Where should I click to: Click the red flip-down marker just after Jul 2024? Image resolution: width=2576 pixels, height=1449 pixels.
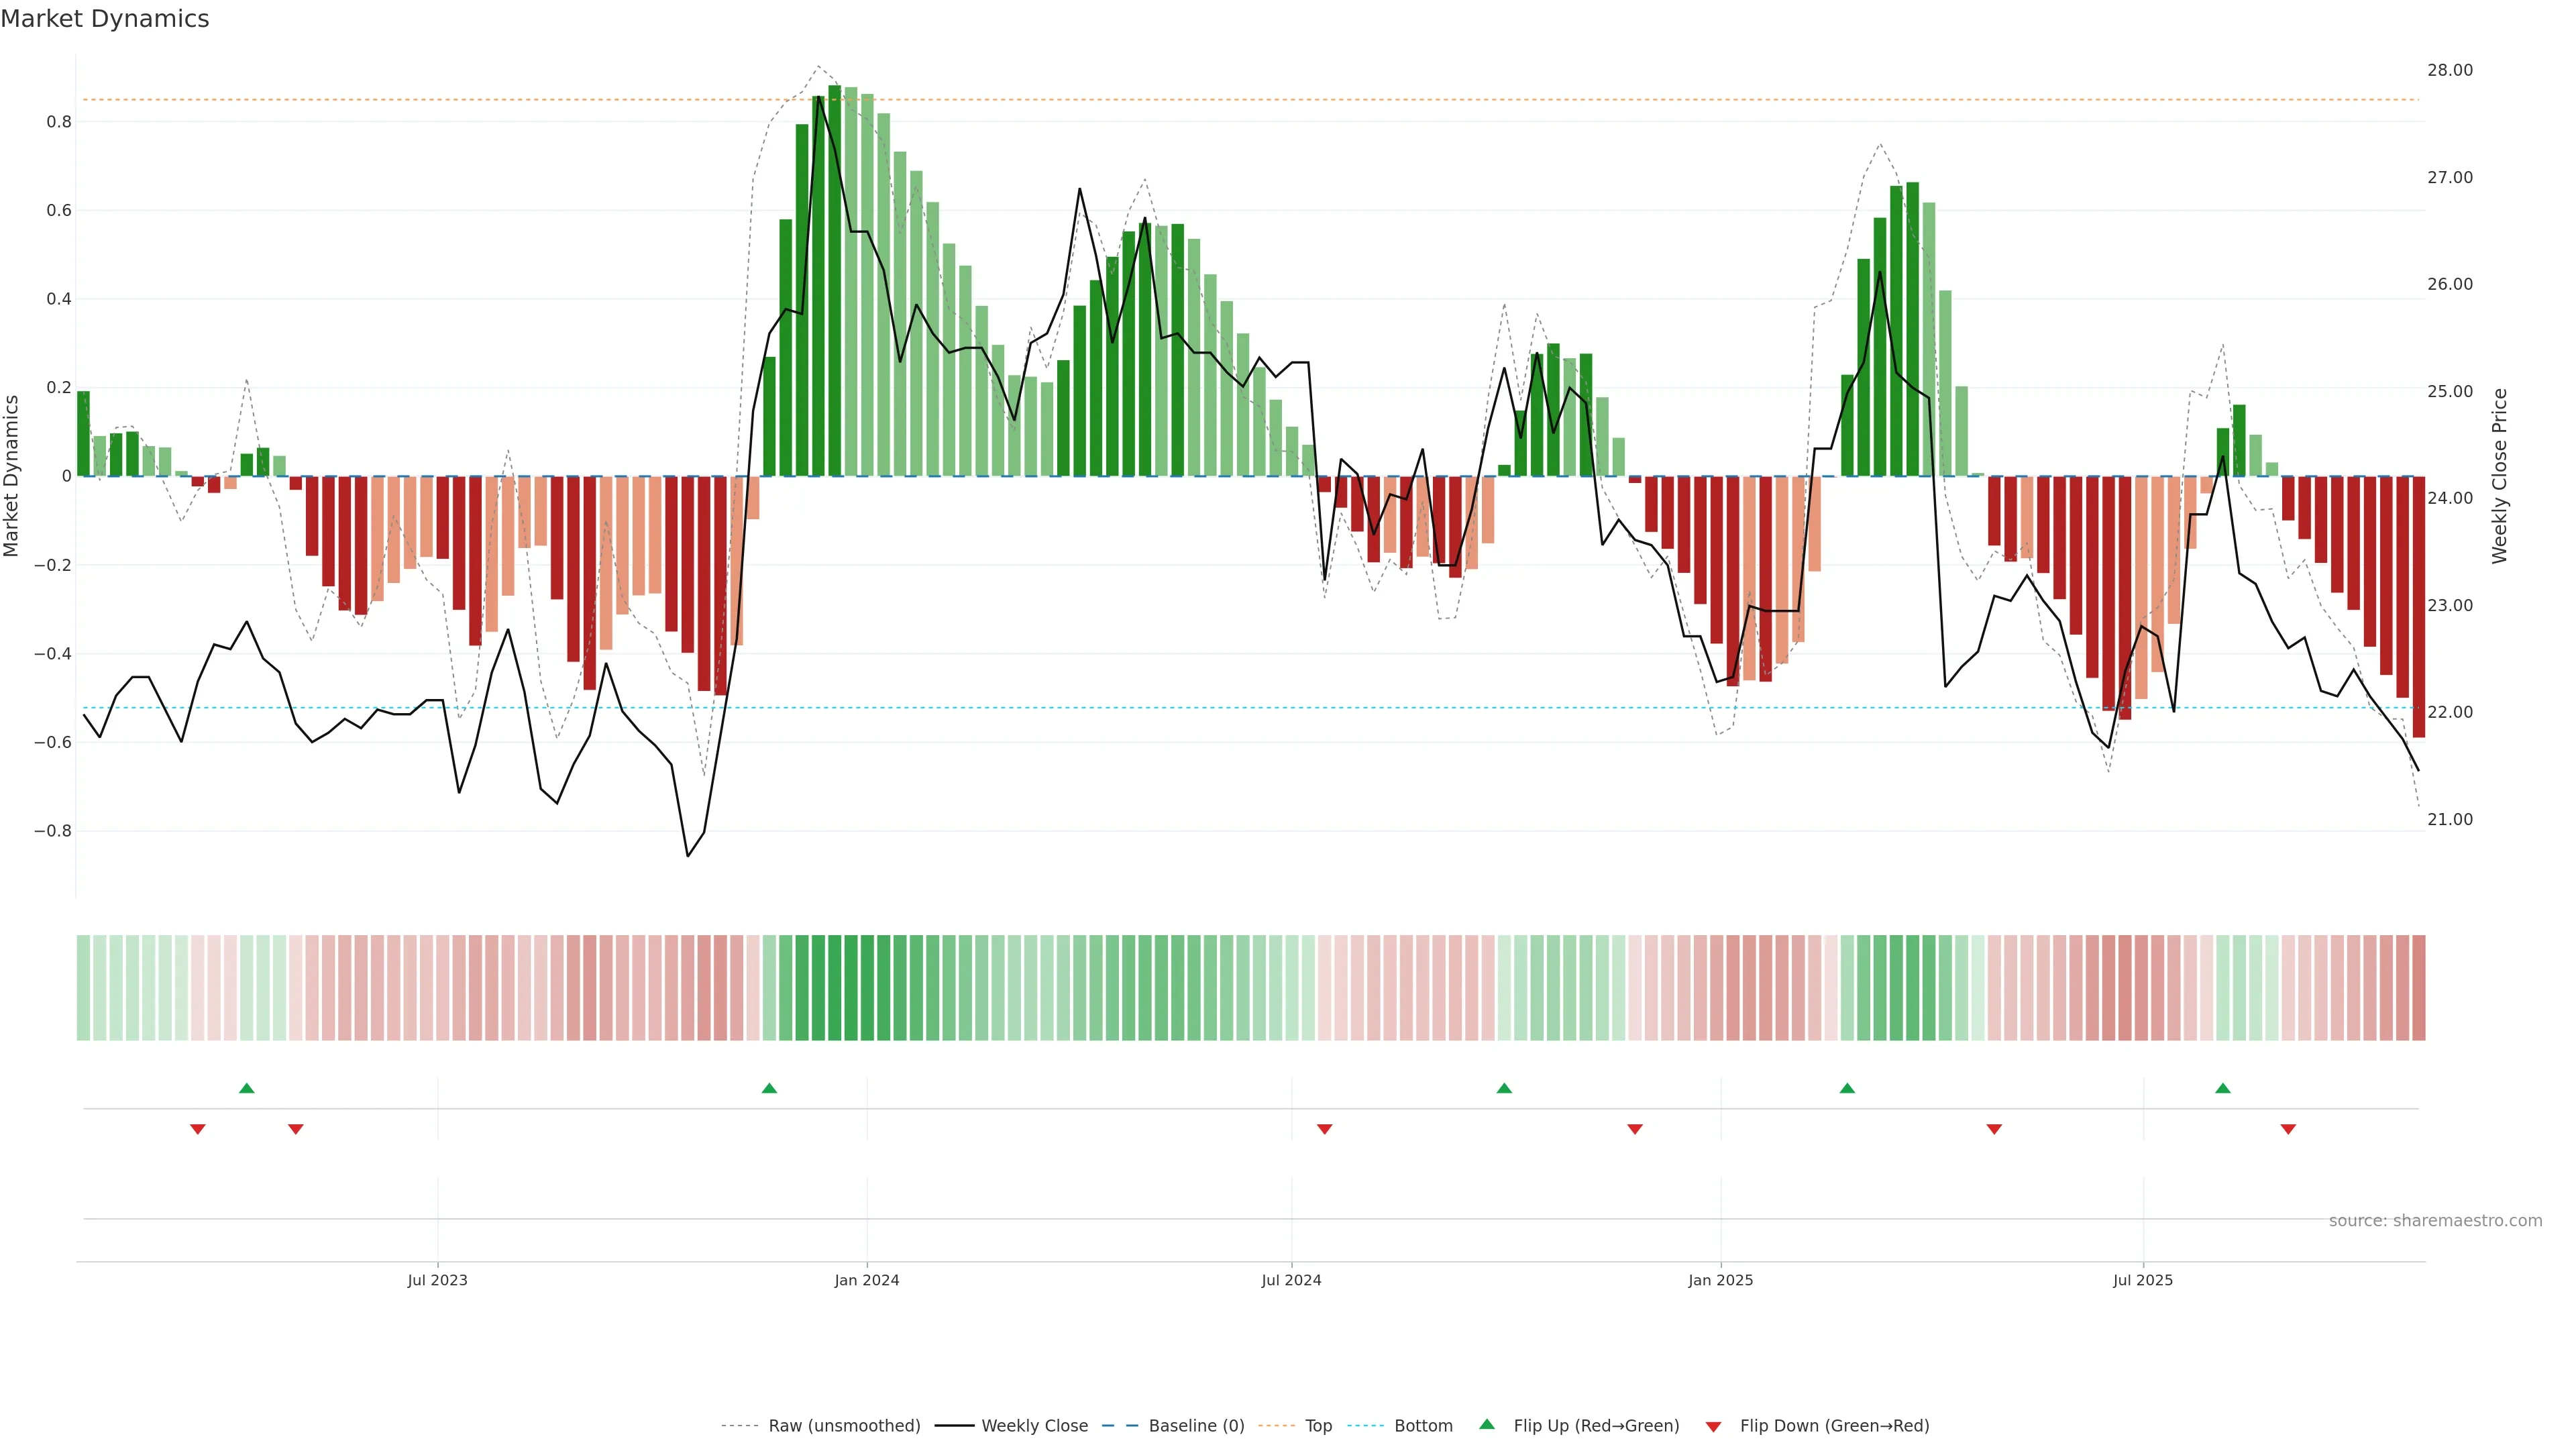point(1325,1129)
